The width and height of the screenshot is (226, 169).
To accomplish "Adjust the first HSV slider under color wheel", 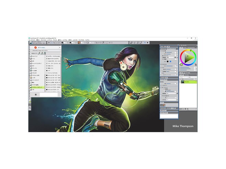I will pos(187,67).
